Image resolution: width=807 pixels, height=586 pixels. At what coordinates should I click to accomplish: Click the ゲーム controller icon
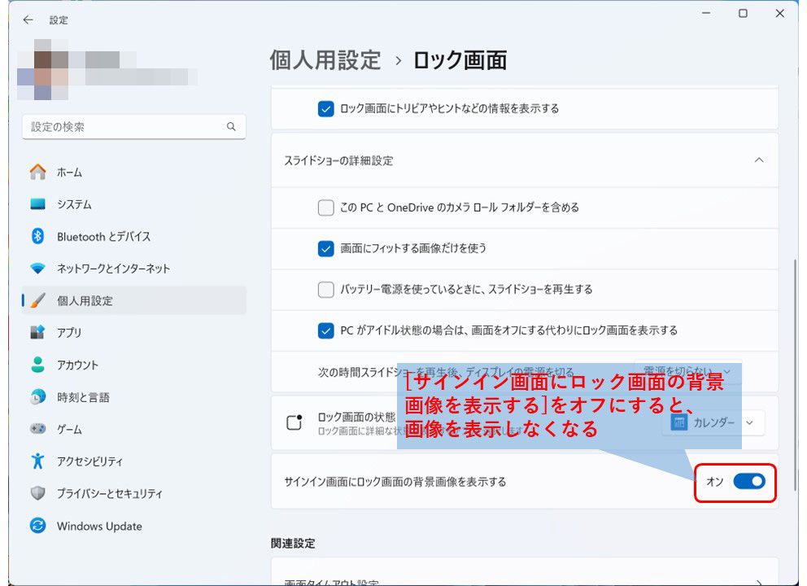[x=37, y=428]
